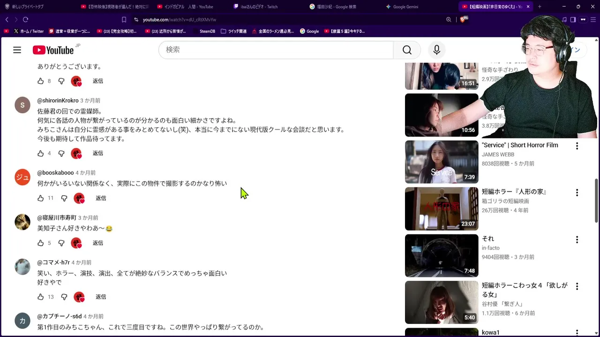Screen dimensions: 600x337
Task: Click the address bar URL youtube.com
Action: [x=180, y=20]
